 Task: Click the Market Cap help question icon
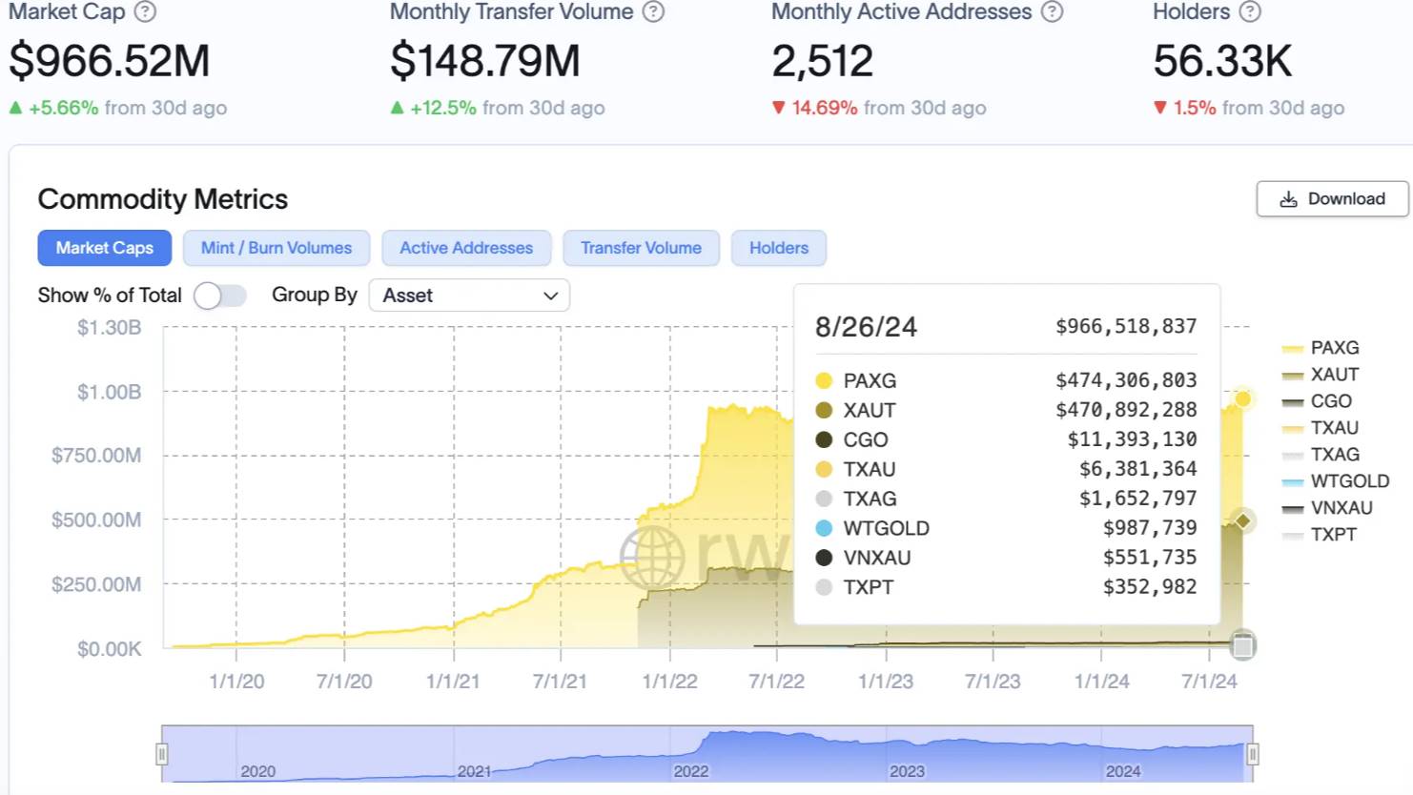pyautogui.click(x=145, y=12)
